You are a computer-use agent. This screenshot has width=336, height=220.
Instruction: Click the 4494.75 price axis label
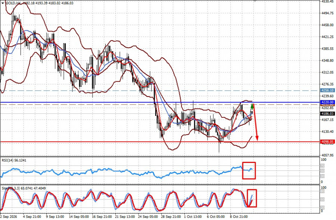pos(328,13)
